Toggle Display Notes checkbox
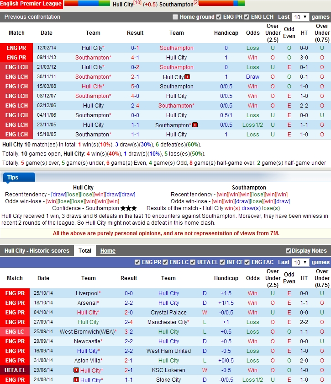The image size is (331, 384). [288, 251]
